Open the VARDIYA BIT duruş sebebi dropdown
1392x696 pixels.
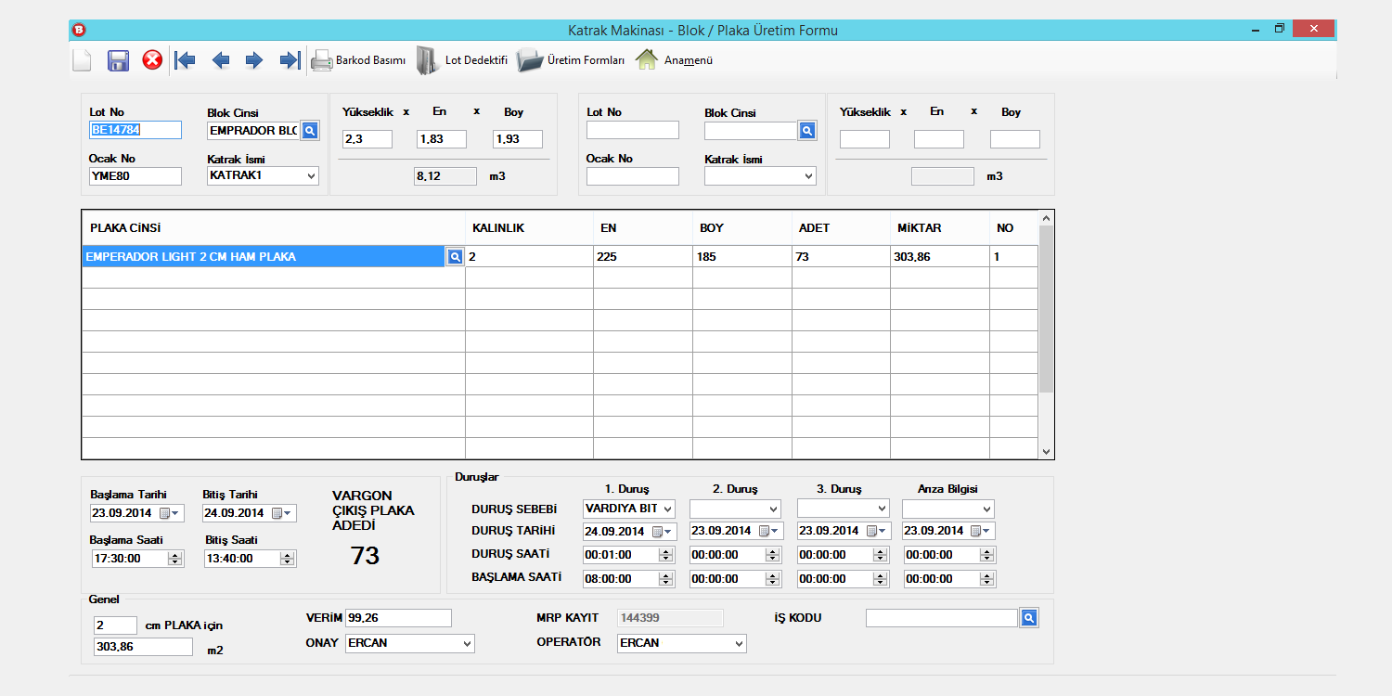(x=667, y=509)
